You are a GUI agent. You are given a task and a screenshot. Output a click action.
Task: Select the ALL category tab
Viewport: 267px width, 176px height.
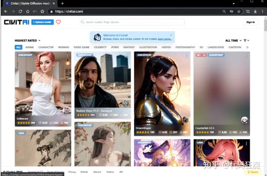tap(19, 47)
